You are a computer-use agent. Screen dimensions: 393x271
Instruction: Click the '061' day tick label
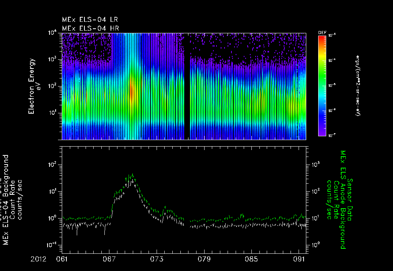62,259
